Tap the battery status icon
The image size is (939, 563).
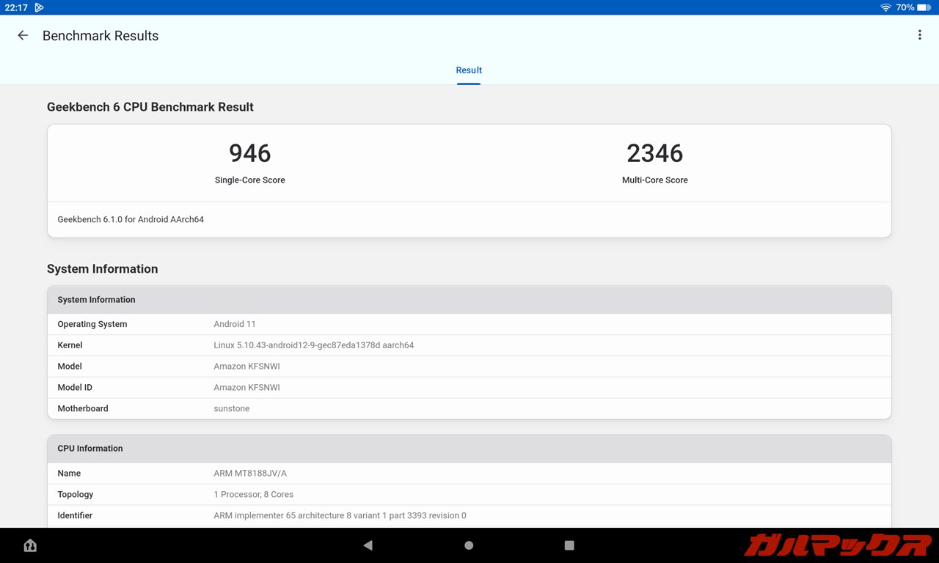924,7
